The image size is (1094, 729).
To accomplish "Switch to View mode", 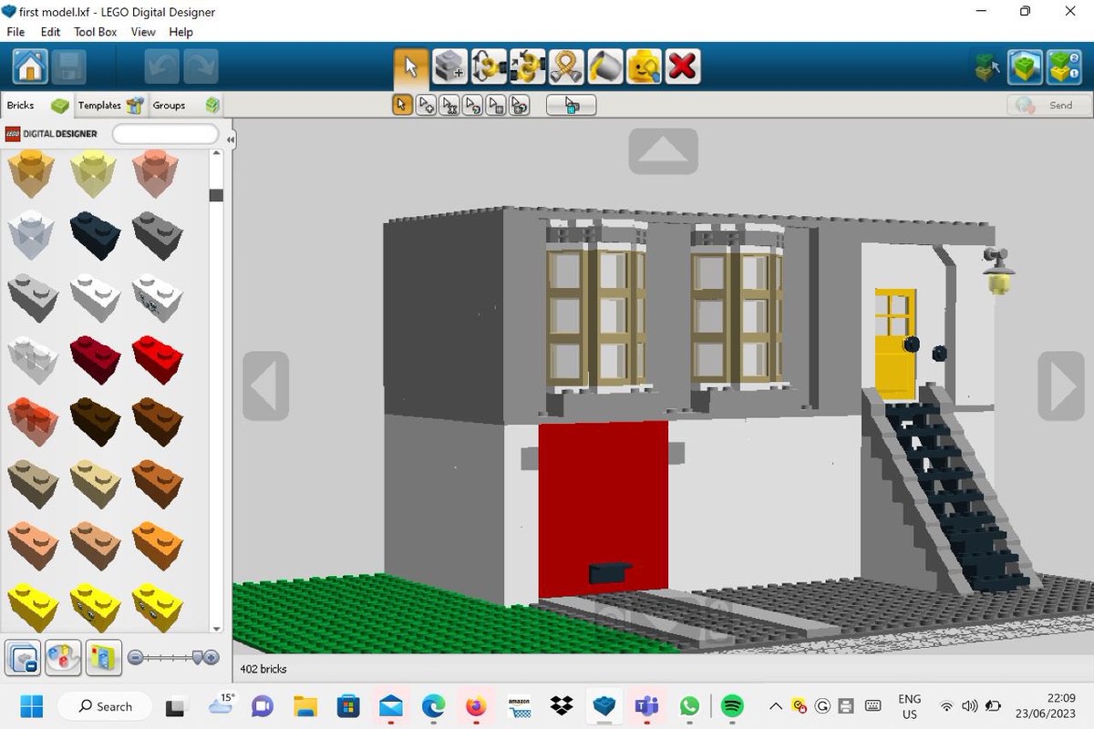I will (x=1026, y=67).
